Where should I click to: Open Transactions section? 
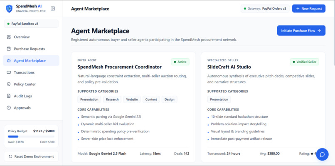click(x=31, y=72)
